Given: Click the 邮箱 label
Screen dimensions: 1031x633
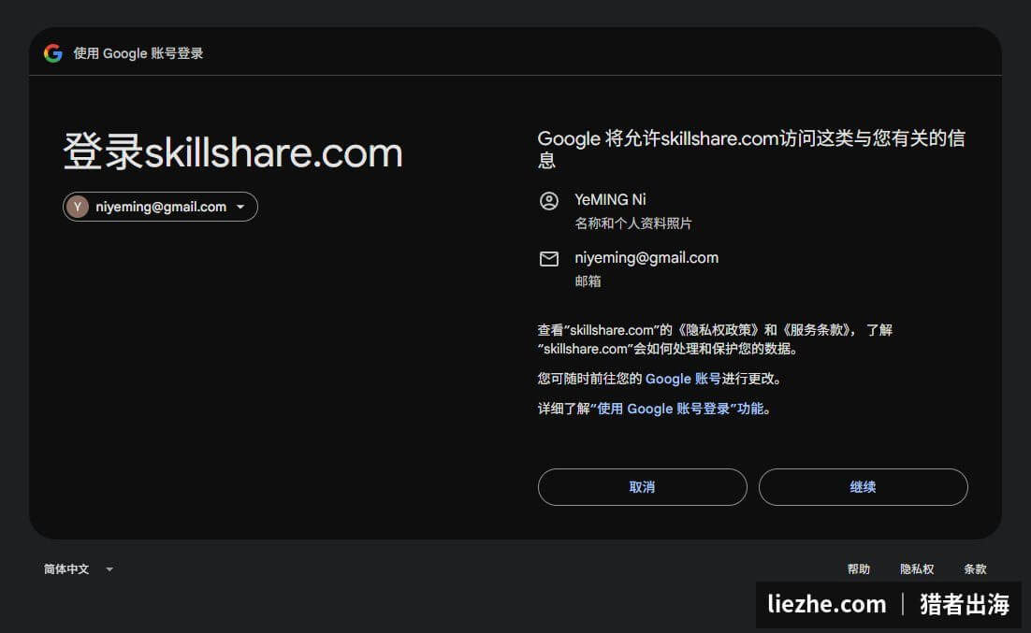Looking at the screenshot, I should click(x=588, y=281).
